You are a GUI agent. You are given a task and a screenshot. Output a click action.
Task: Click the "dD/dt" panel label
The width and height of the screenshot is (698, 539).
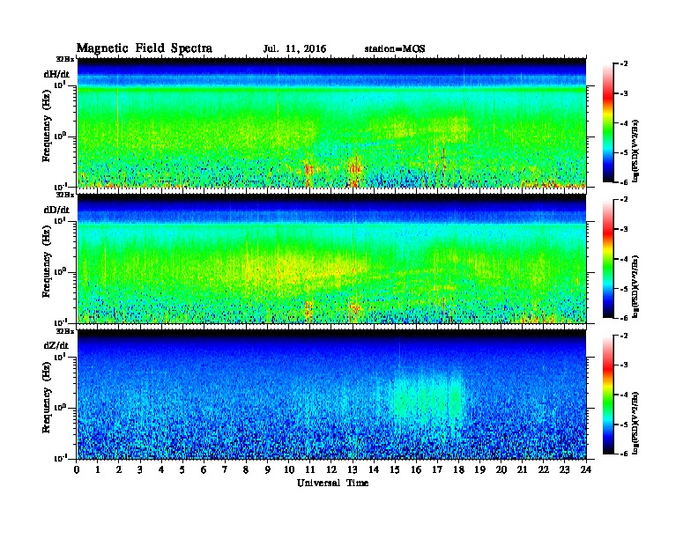point(56,210)
